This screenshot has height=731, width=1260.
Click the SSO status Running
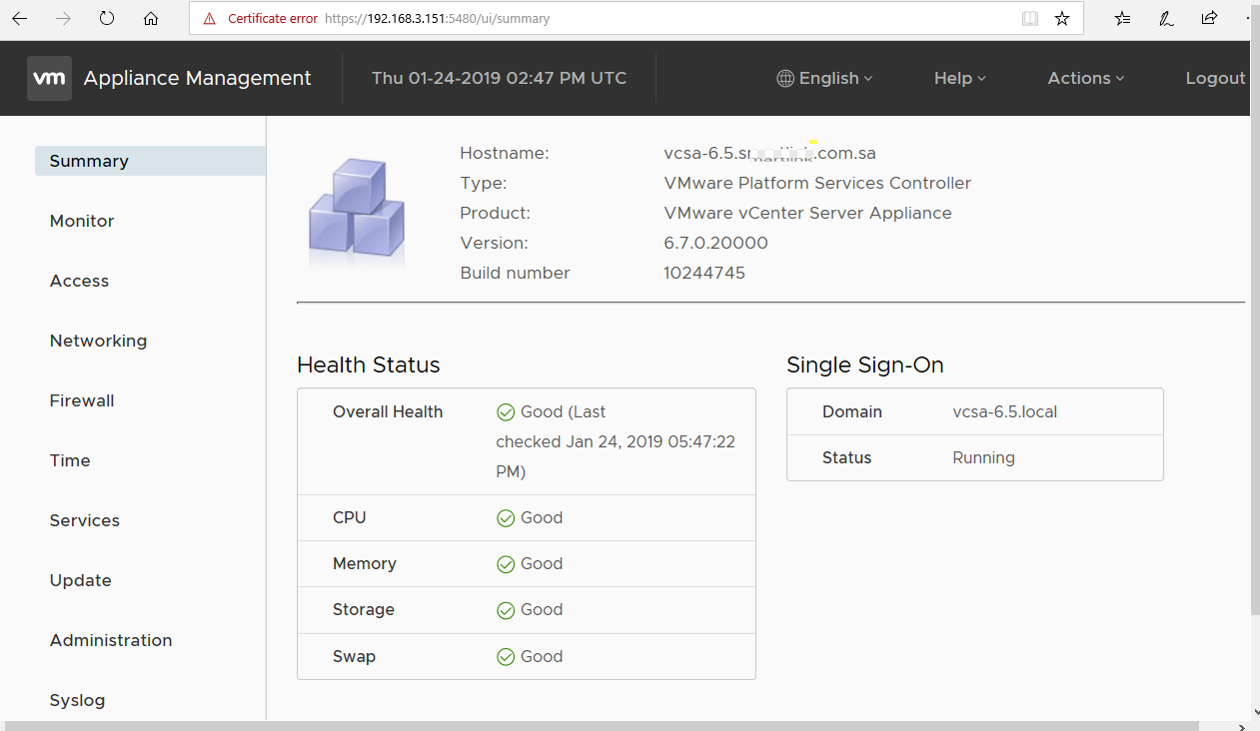[984, 457]
